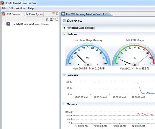Click the Overview heading
155x129 pixels.
(75, 21)
